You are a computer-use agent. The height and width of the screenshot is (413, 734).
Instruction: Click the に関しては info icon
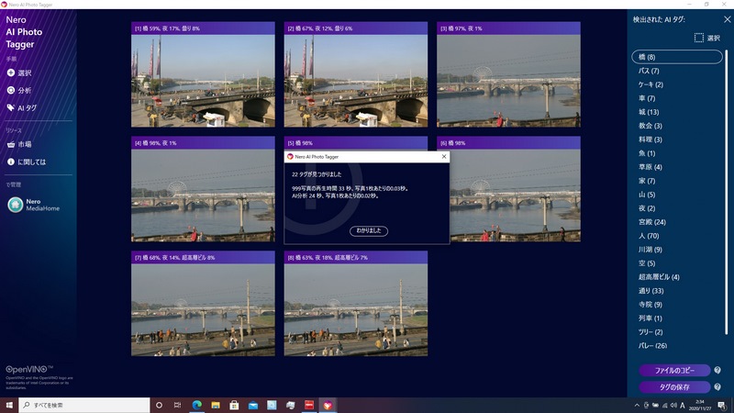pos(11,162)
